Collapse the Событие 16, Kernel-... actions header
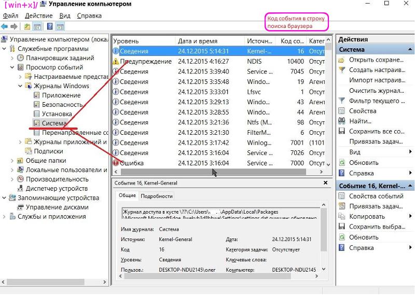 click(x=410, y=186)
